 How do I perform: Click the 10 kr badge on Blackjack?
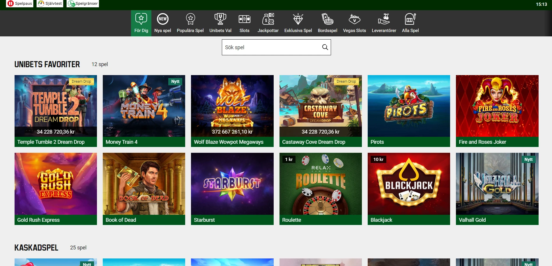pos(378,159)
